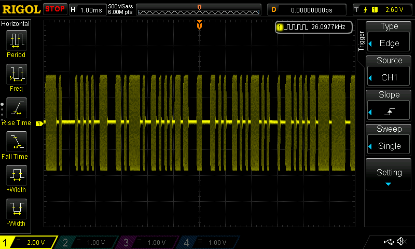Select the Fall Time measurement icon
The height and width of the screenshot is (249, 415).
point(17,141)
